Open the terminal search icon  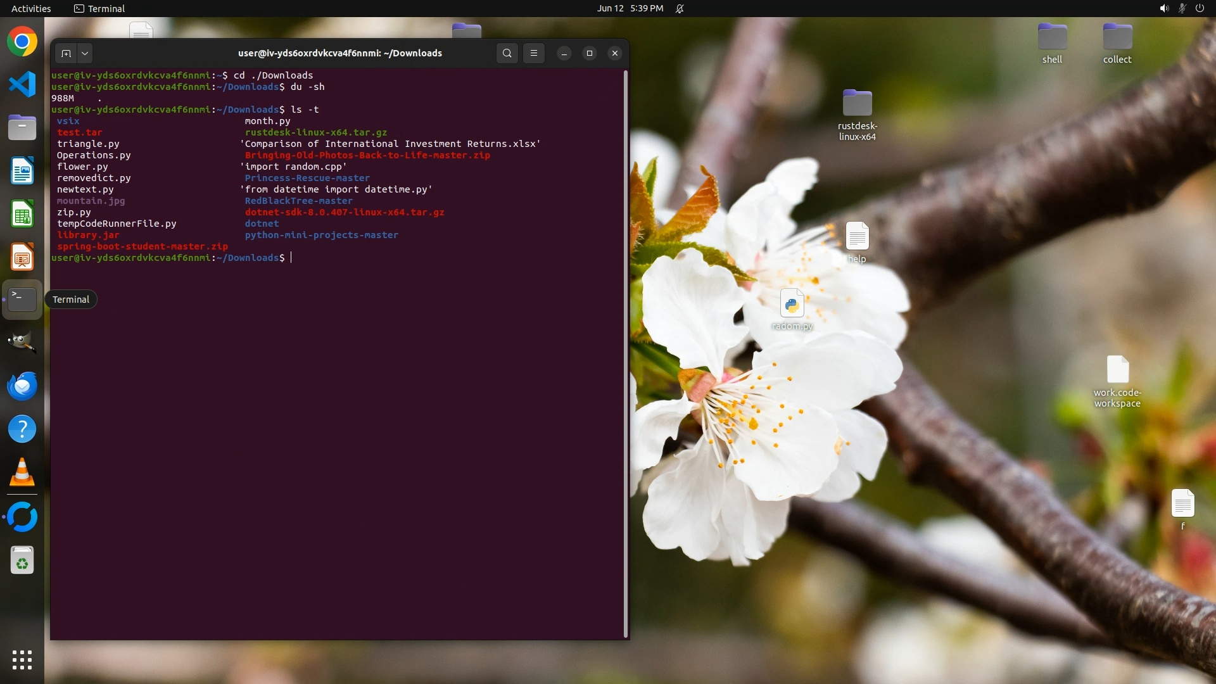click(x=507, y=53)
